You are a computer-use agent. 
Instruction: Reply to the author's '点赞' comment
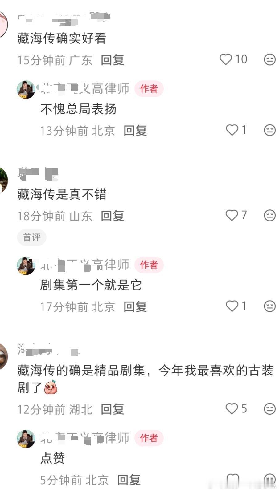(129, 480)
